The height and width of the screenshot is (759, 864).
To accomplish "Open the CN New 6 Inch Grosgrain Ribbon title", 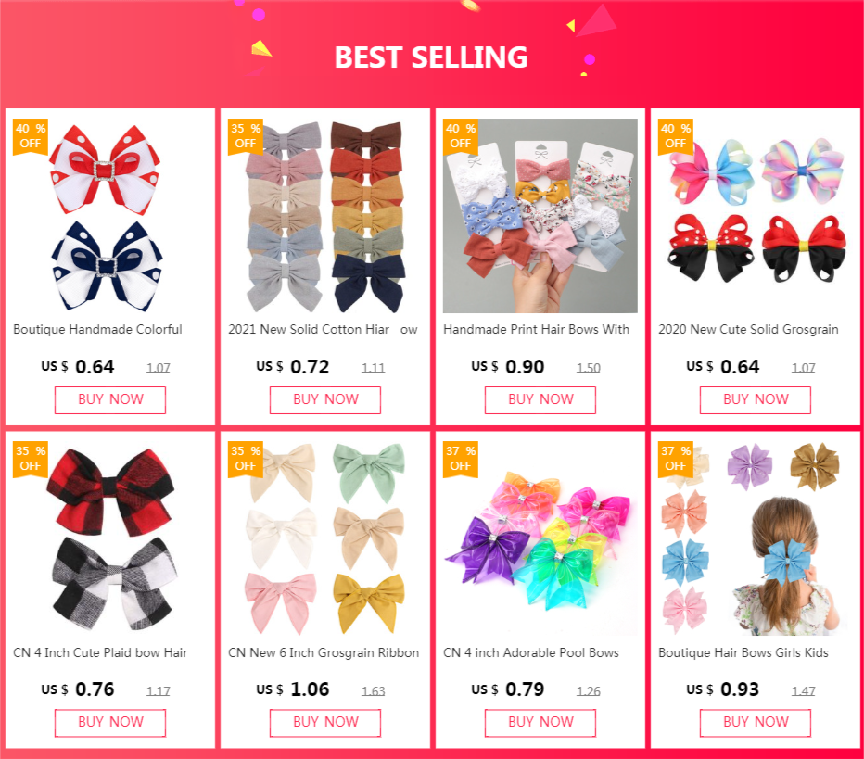I will click(x=324, y=652).
